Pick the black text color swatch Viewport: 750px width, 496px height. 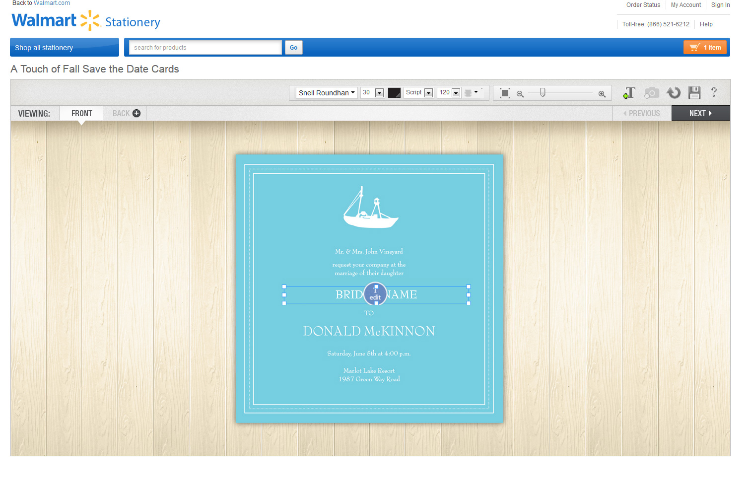click(394, 93)
